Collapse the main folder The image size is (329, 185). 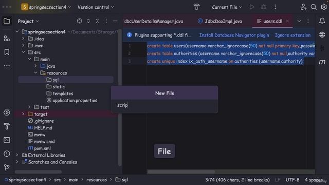(29, 59)
